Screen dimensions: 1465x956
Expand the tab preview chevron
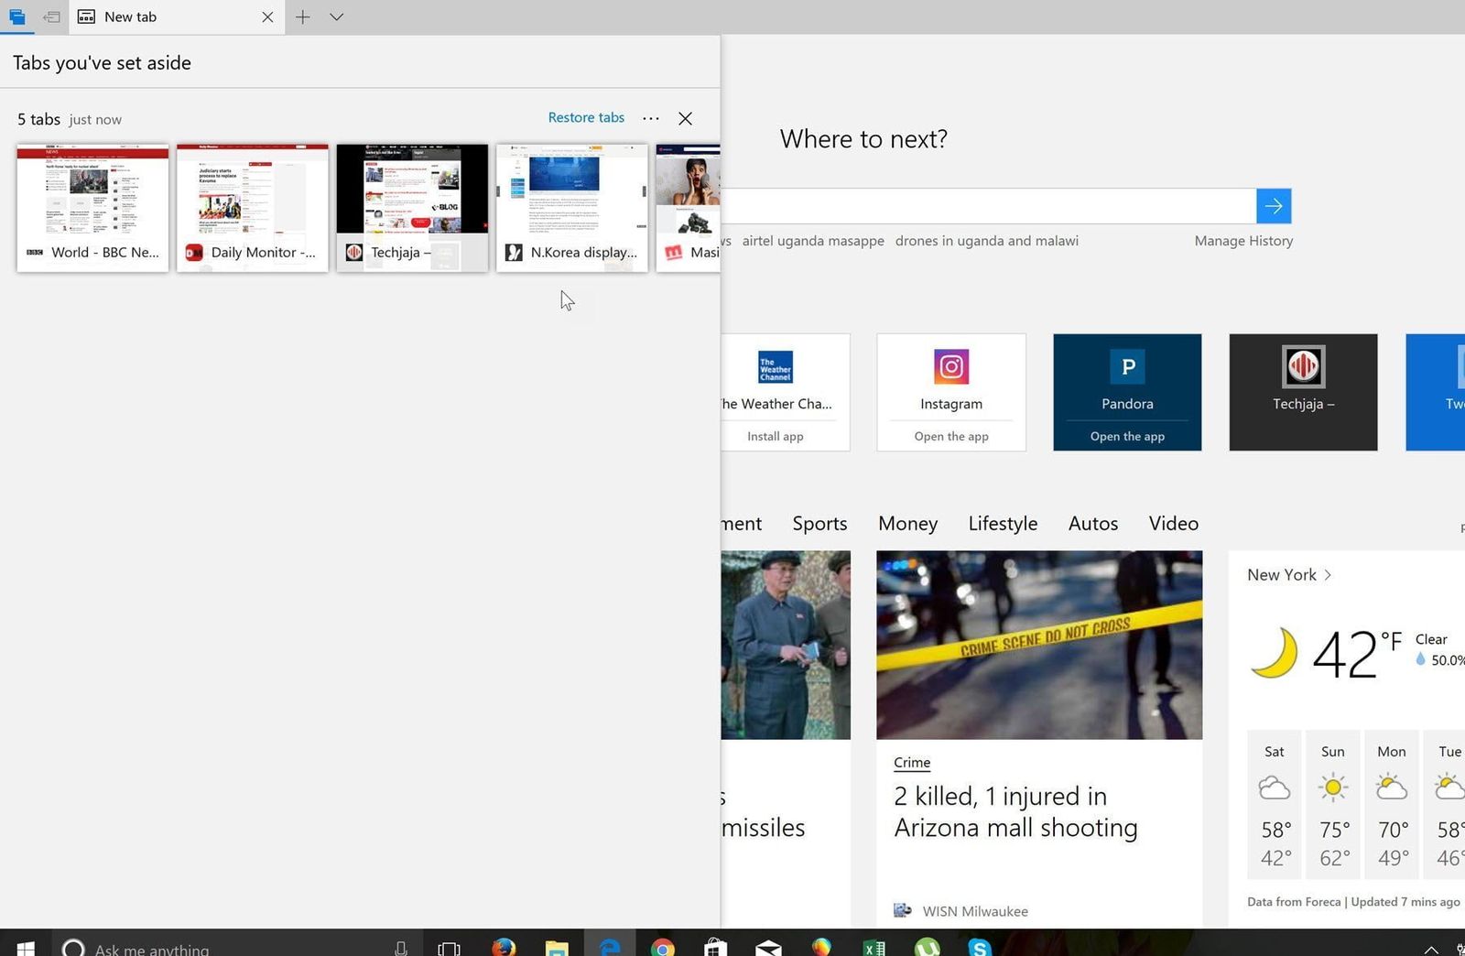pyautogui.click(x=336, y=16)
